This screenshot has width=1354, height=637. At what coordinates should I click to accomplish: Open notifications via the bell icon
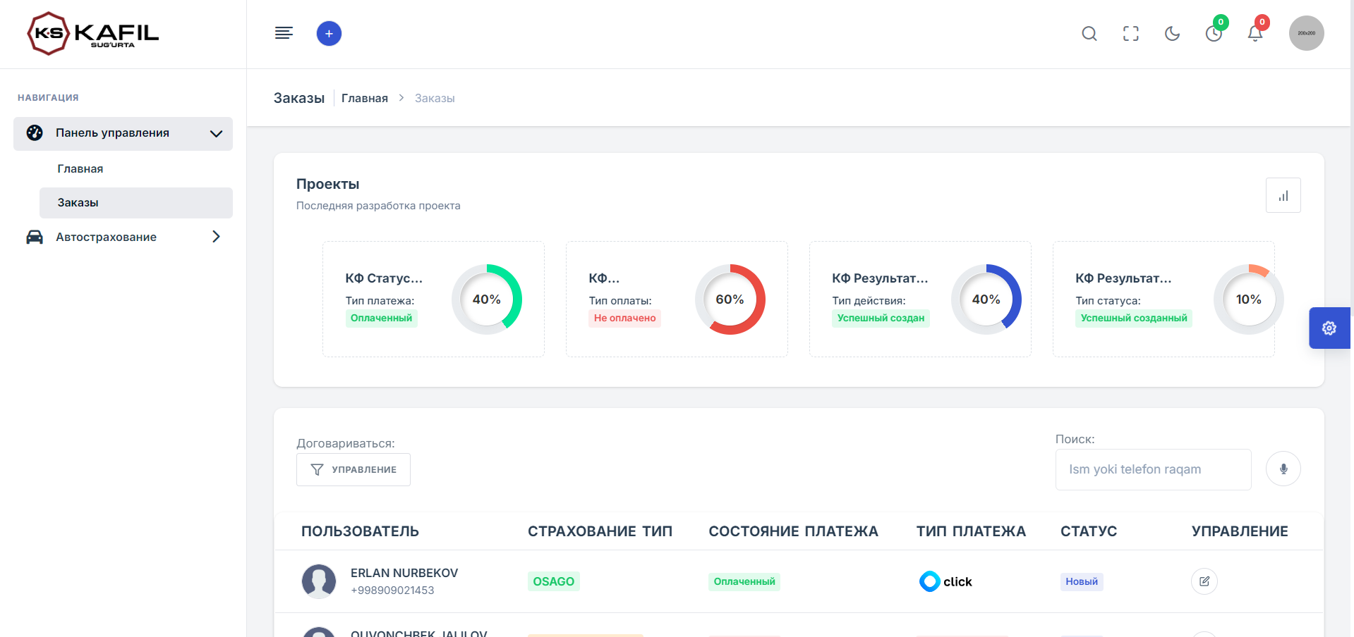[x=1255, y=33]
